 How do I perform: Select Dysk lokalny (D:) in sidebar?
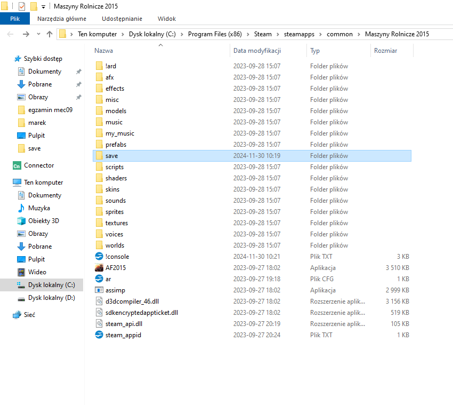[51, 298]
